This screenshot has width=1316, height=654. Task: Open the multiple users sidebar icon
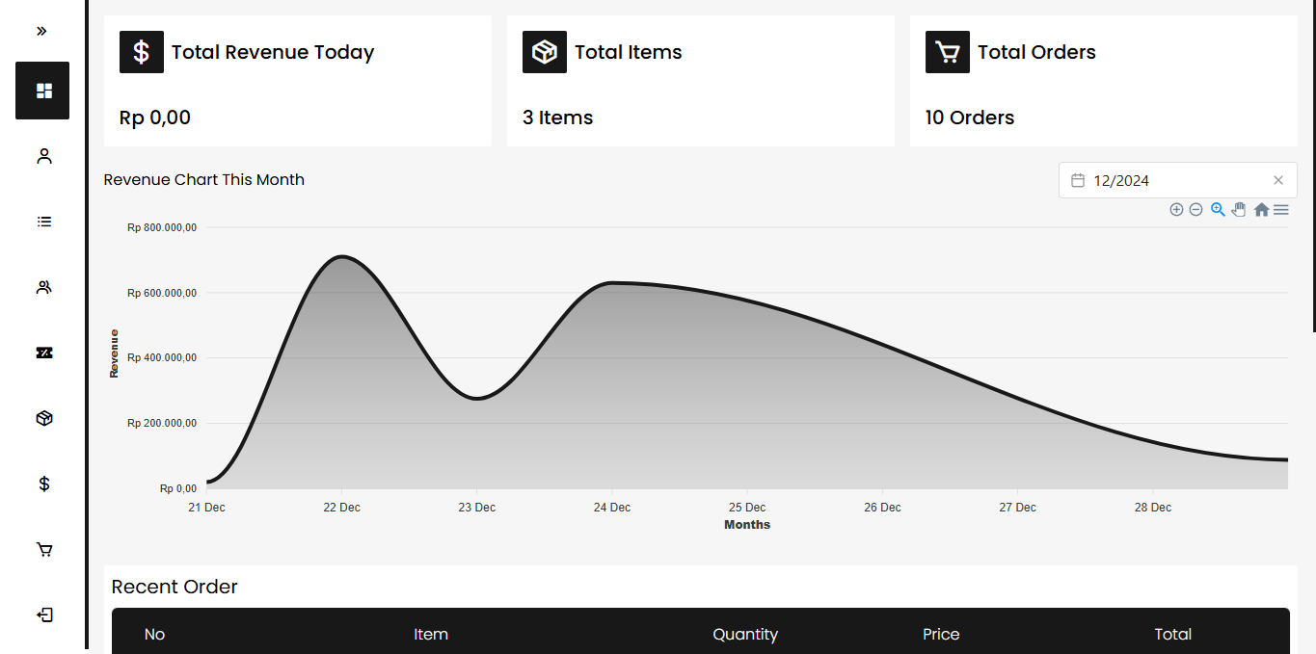[43, 287]
